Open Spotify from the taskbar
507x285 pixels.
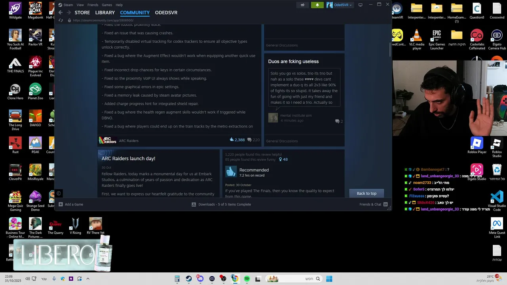(247, 279)
